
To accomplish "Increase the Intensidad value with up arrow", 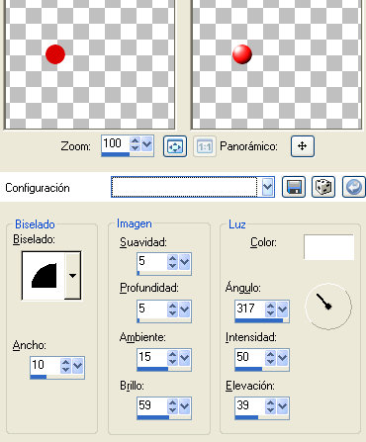I will pos(270,354).
